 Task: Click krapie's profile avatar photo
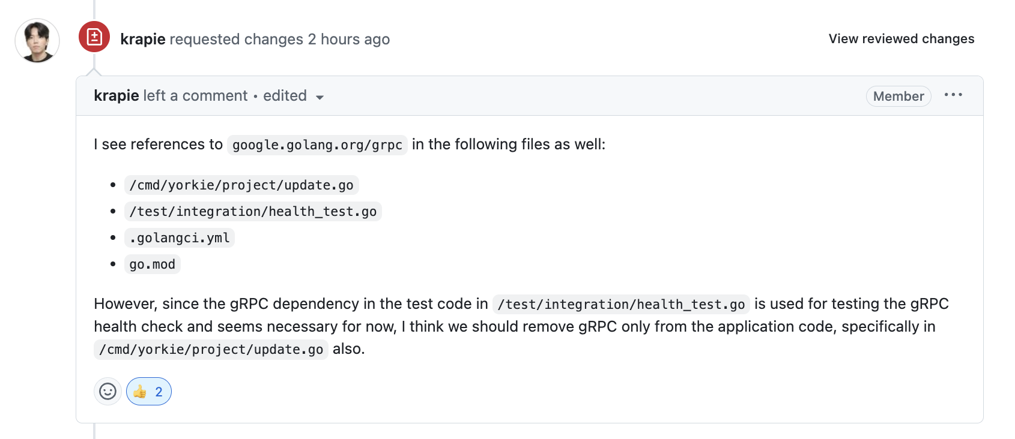[x=37, y=40]
